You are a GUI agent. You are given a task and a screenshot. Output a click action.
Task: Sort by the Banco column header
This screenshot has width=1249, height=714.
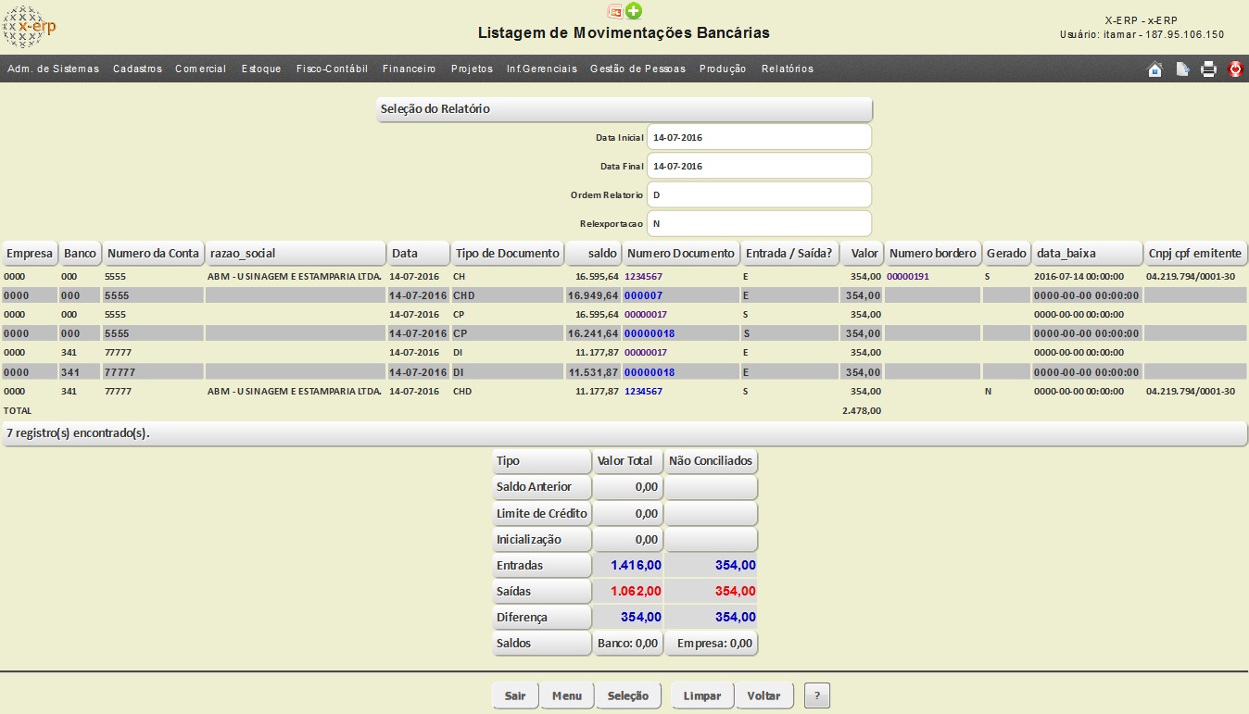coord(80,253)
